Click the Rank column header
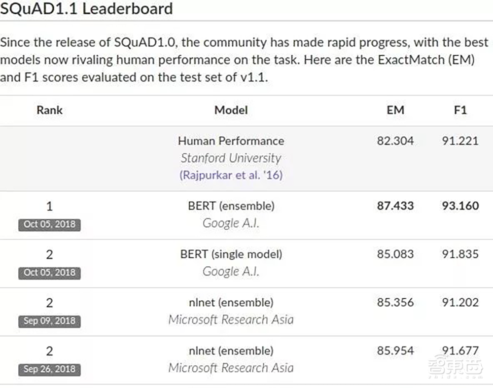Screen dimensions: 493x388 pyautogui.click(x=49, y=110)
